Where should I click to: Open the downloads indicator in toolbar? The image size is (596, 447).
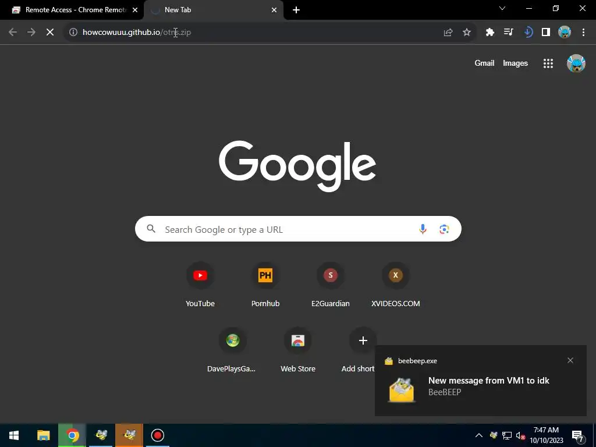(527, 33)
